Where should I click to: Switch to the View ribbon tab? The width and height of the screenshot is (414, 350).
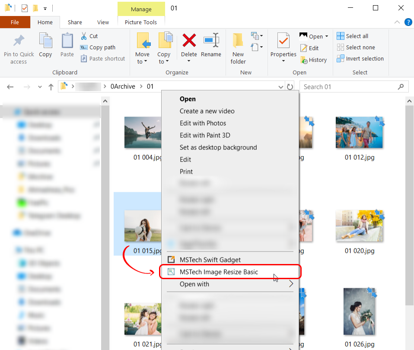tap(103, 22)
